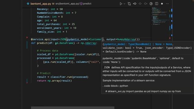
Task: Go to next change circle icon
Action: (x=145, y=4)
